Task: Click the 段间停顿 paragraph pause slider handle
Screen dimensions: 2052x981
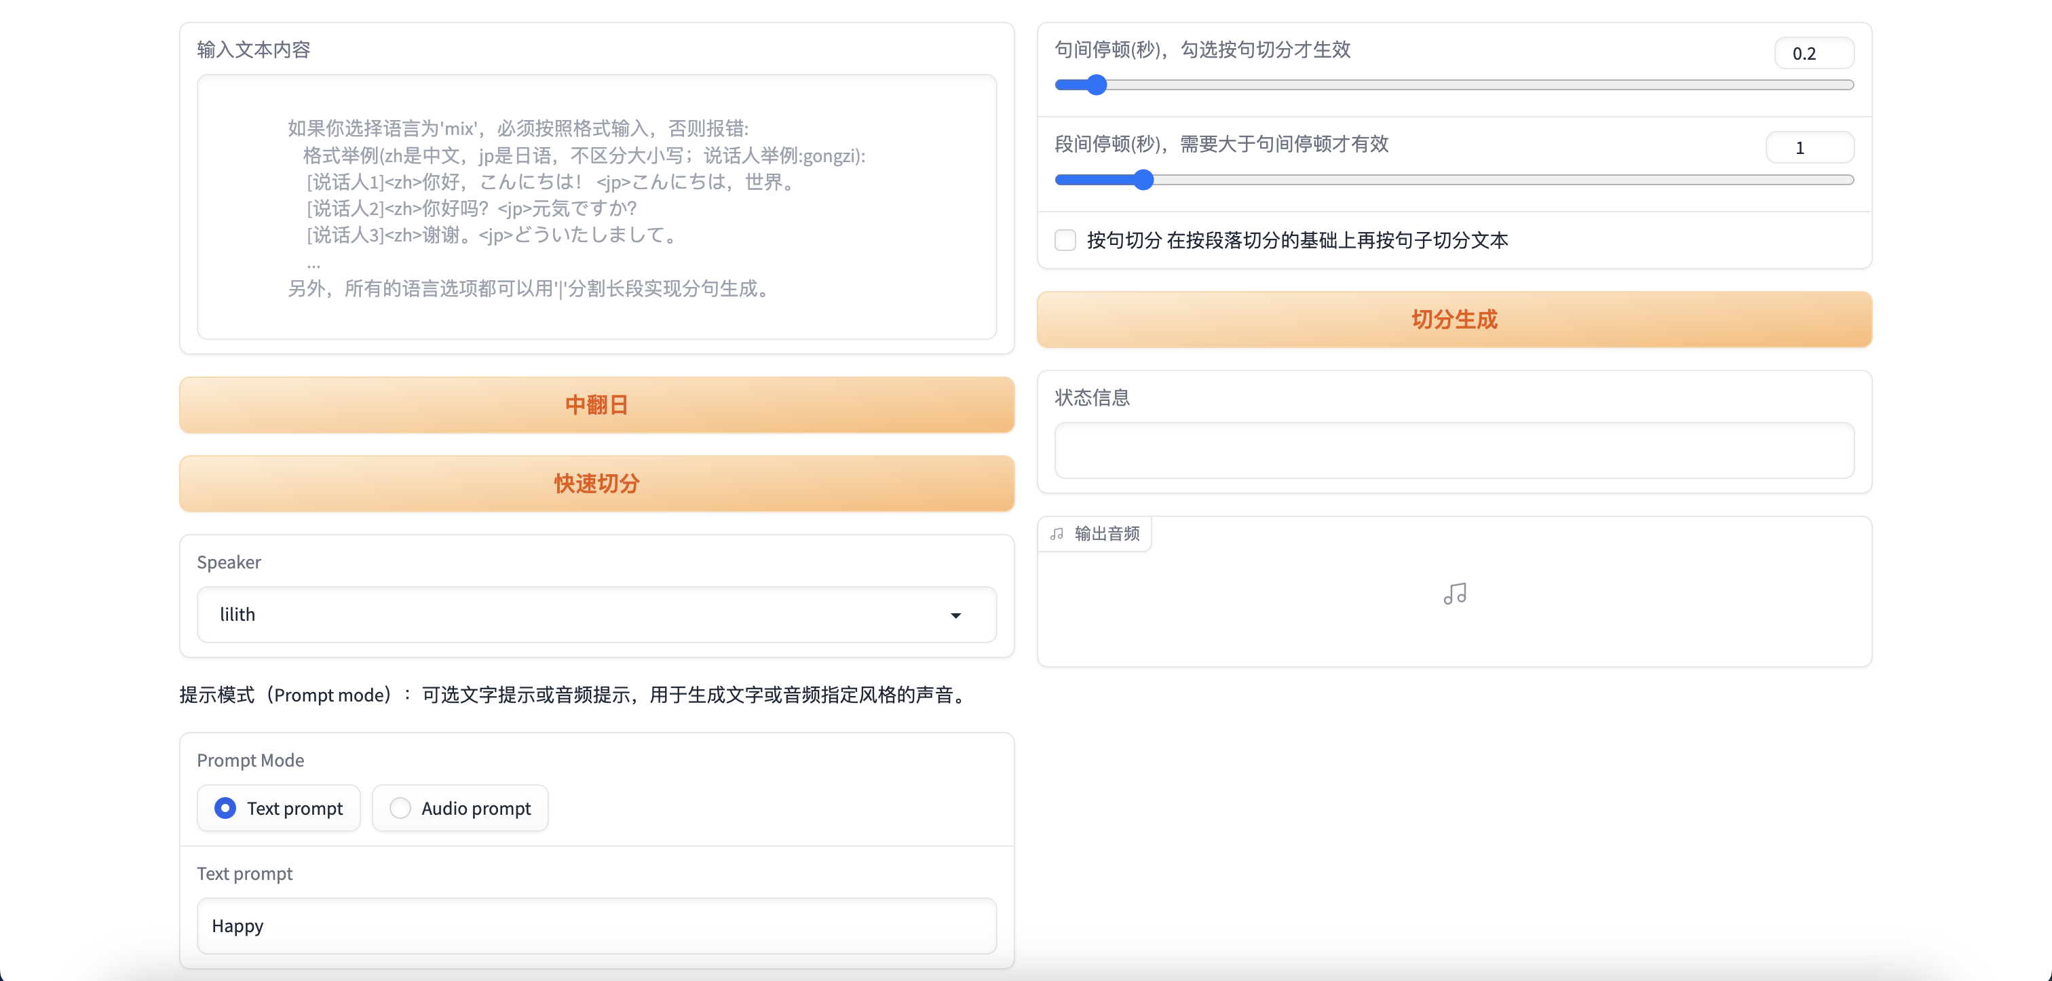Action: pos(1143,180)
